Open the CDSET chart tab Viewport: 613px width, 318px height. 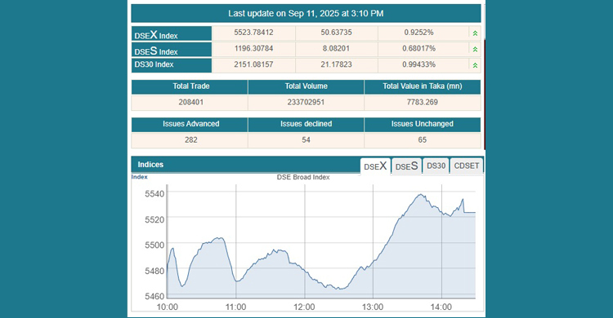[467, 166]
